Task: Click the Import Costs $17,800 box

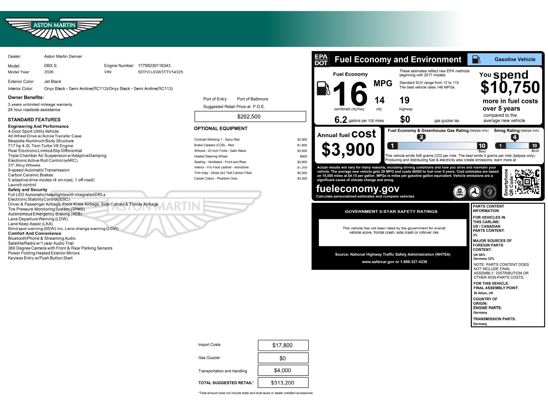Action: [x=283, y=345]
